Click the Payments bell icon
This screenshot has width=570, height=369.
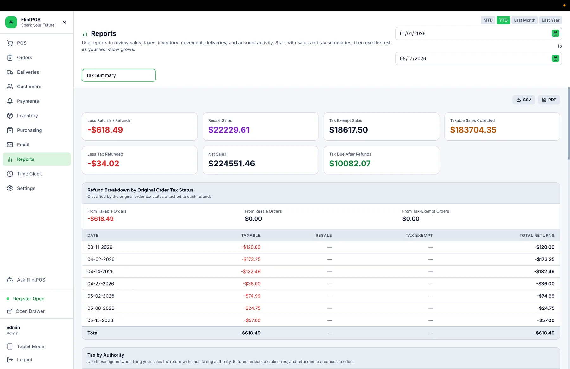pos(10,101)
